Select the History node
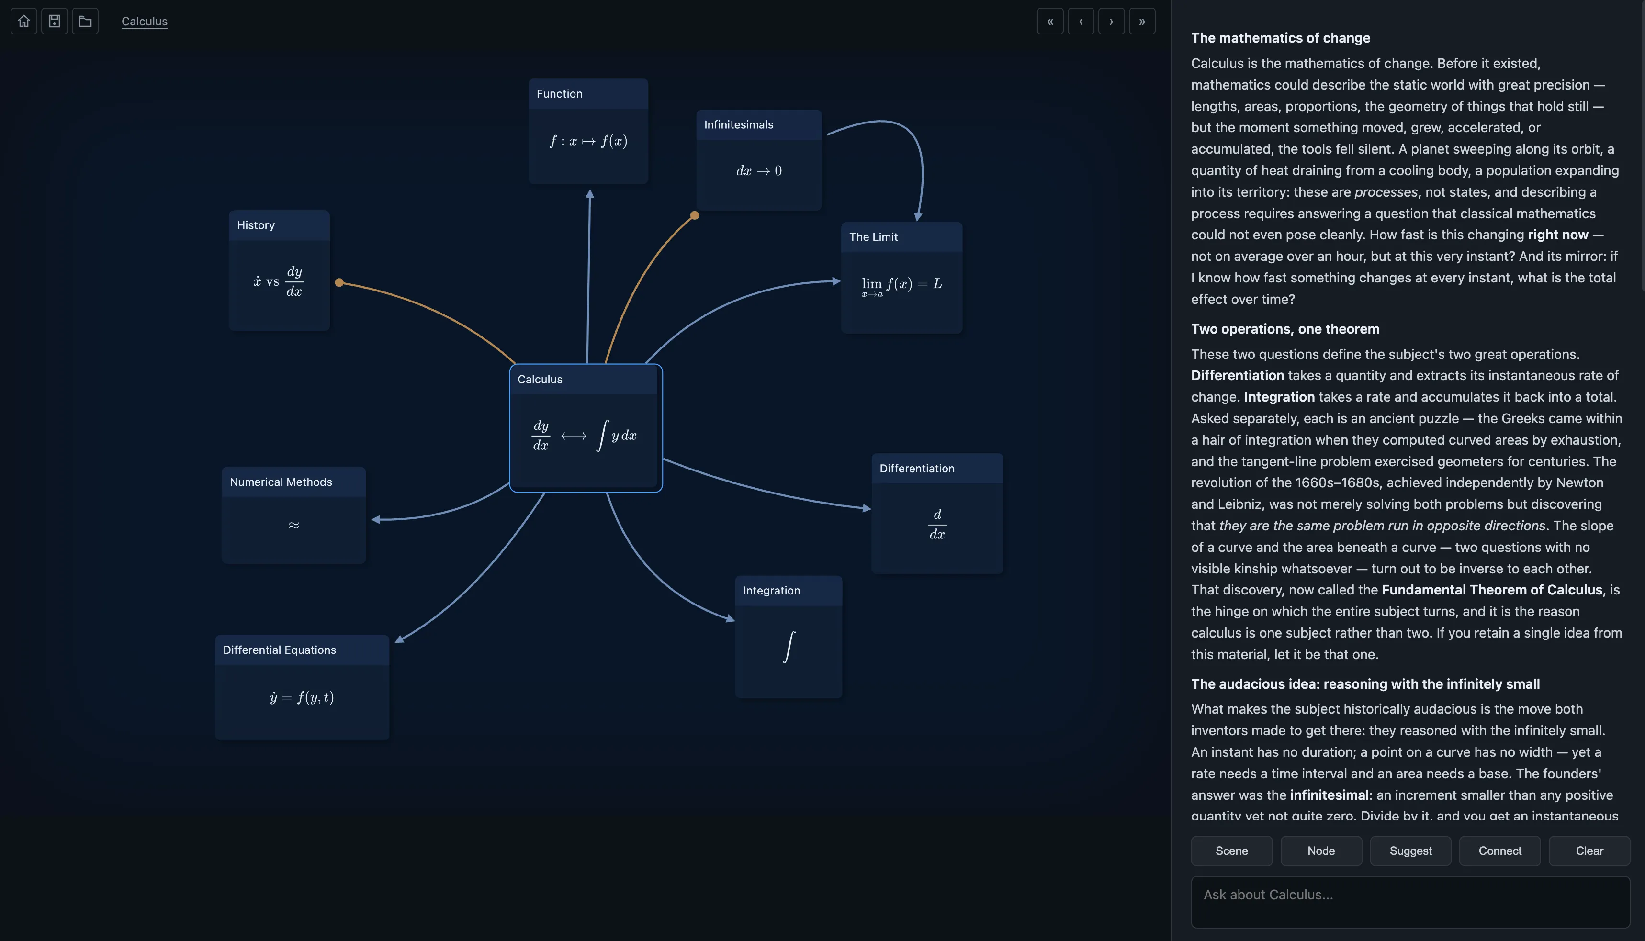The width and height of the screenshot is (1645, 941). [279, 270]
